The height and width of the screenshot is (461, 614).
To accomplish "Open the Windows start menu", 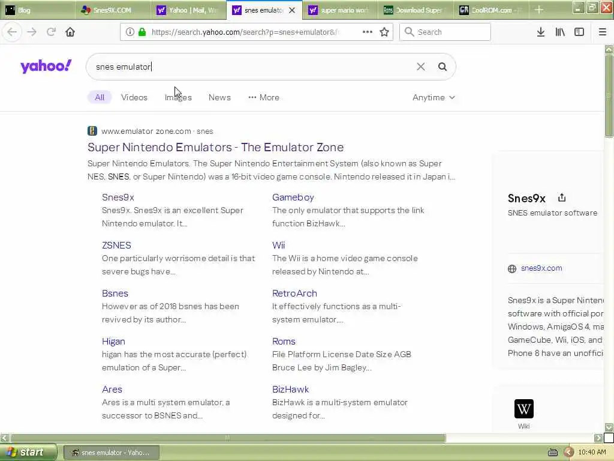I will coord(28,453).
